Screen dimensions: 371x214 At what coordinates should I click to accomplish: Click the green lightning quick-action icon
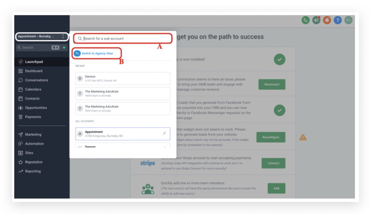pyautogui.click(x=64, y=48)
